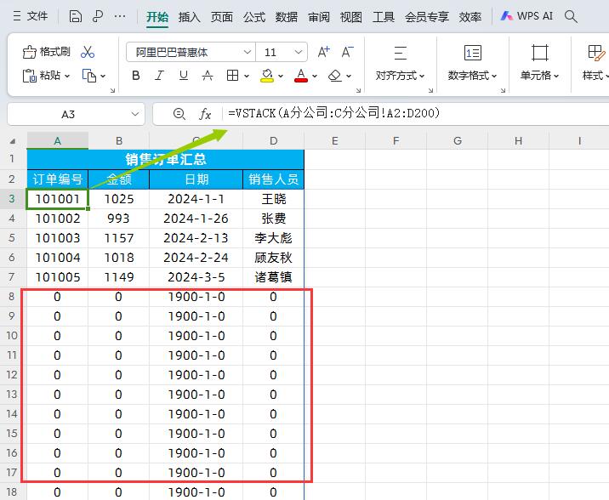Launch WPS AI assistant
The height and width of the screenshot is (500, 609).
(526, 16)
